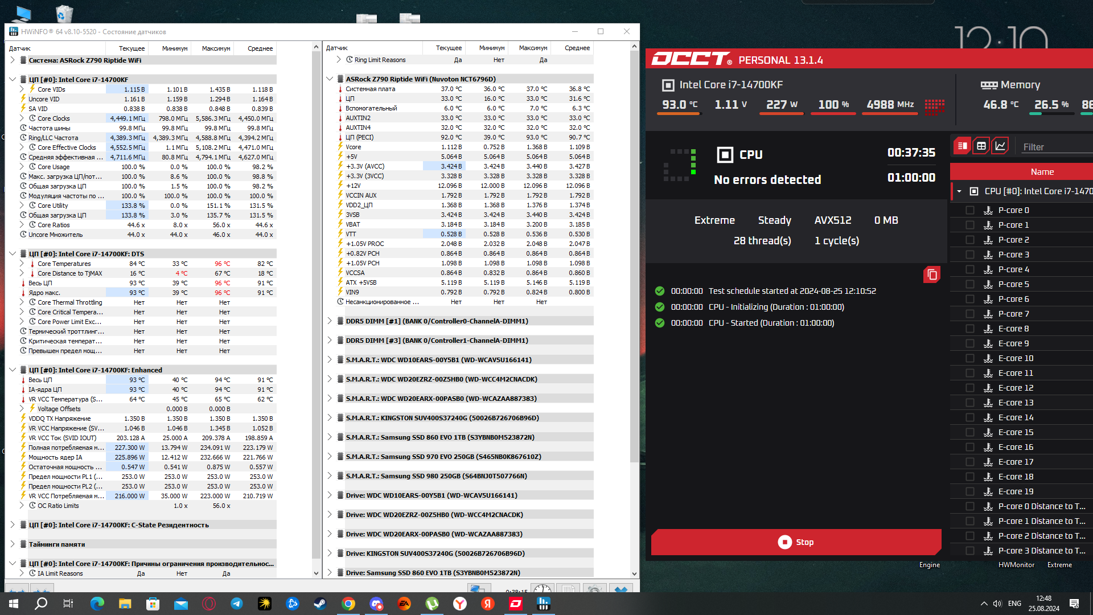
Task: Check the P-core 1 checkbox
Action: tap(970, 225)
